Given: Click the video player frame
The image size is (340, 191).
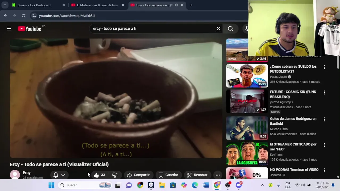Looking at the screenshot, I should [116, 98].
